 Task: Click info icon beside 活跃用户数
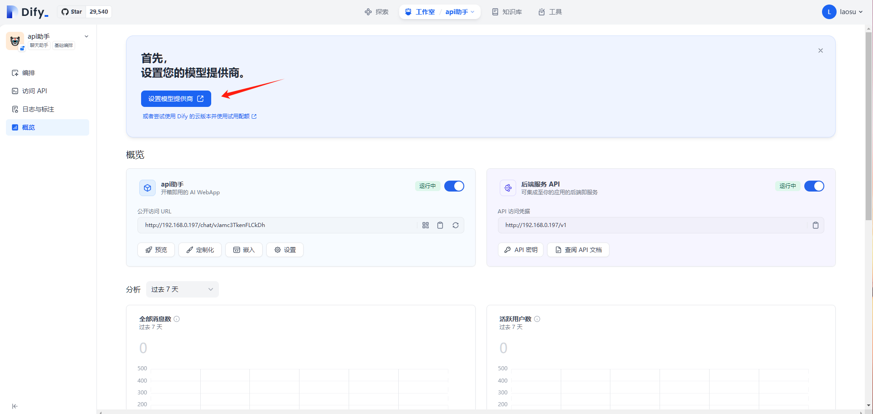[537, 319]
